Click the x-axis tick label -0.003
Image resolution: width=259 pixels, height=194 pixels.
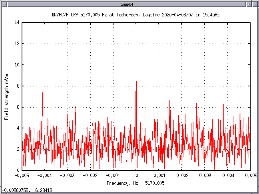pos(68,175)
